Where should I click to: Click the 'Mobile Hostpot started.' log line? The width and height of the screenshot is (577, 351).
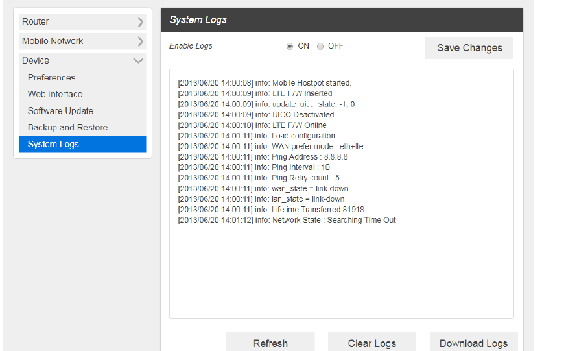click(x=265, y=83)
